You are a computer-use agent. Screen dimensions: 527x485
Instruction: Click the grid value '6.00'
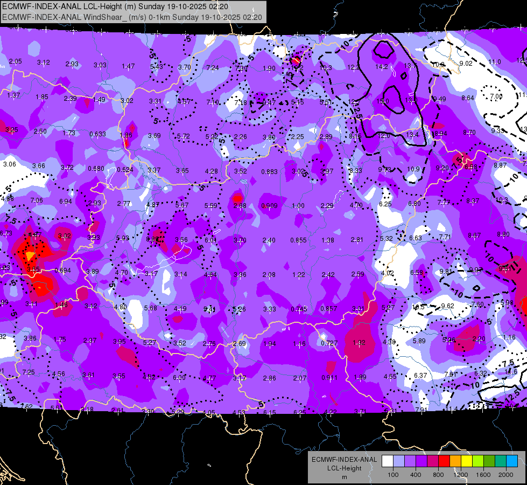[179, 378]
